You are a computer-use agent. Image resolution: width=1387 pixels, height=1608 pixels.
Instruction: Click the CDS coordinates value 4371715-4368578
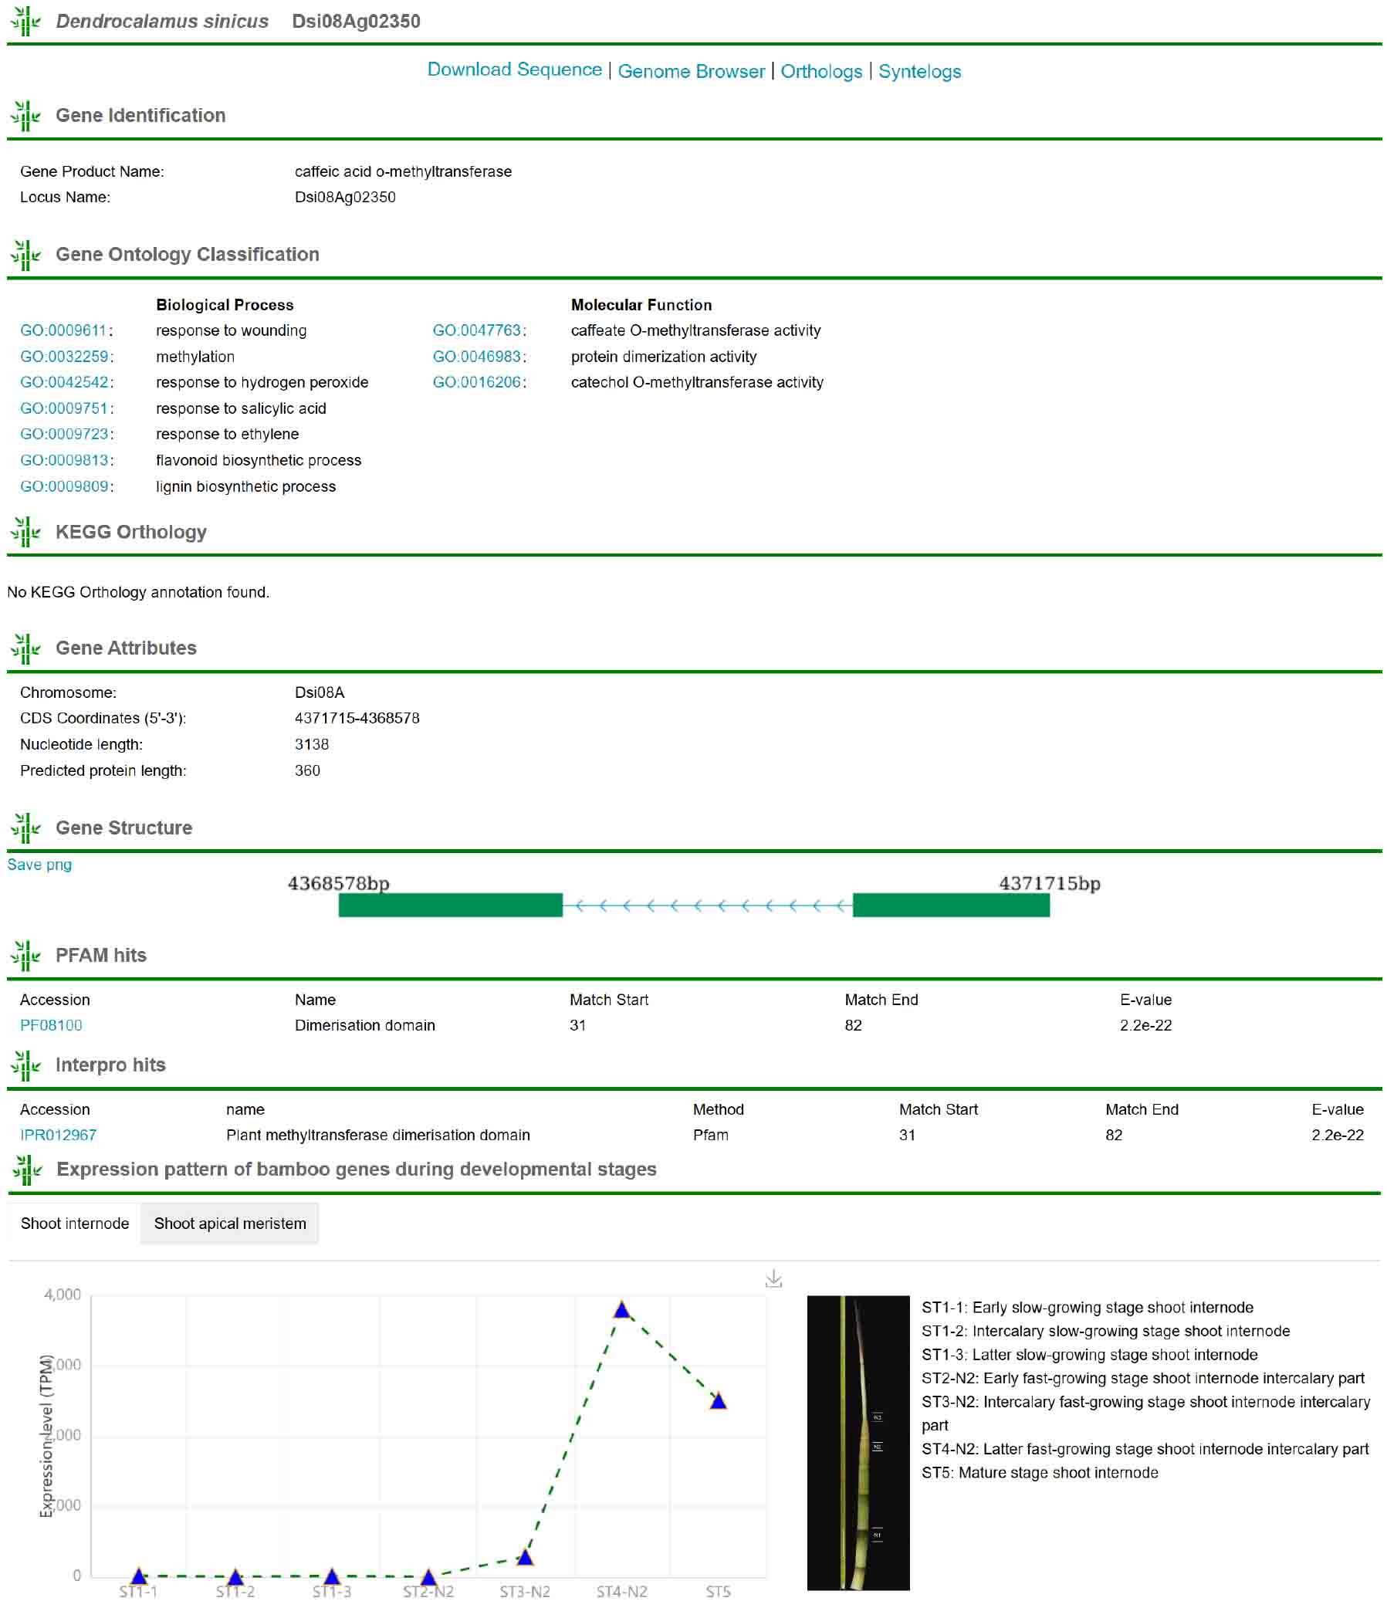(357, 718)
